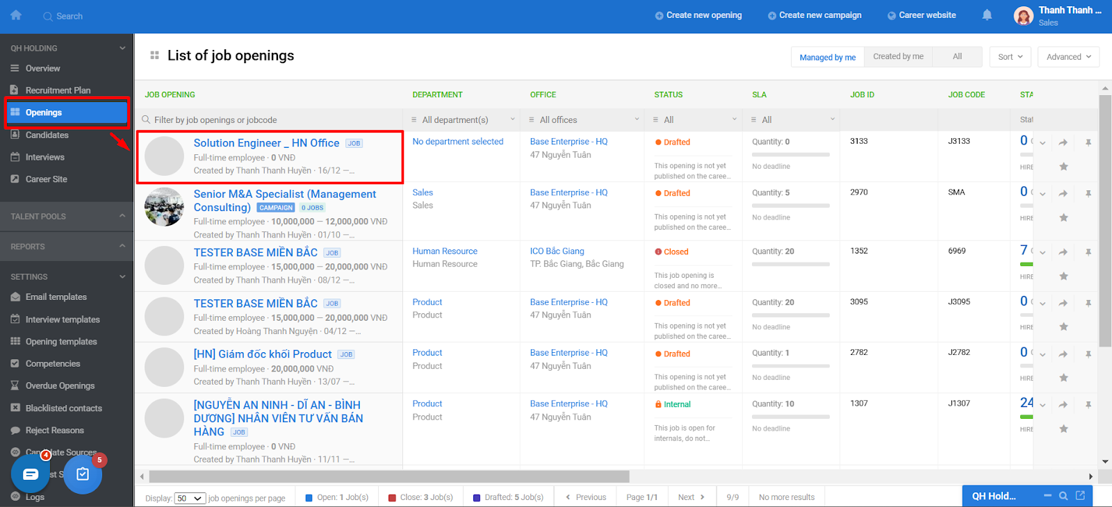
Task: Collapse the SETTINGS sidebar section
Action: (x=122, y=276)
